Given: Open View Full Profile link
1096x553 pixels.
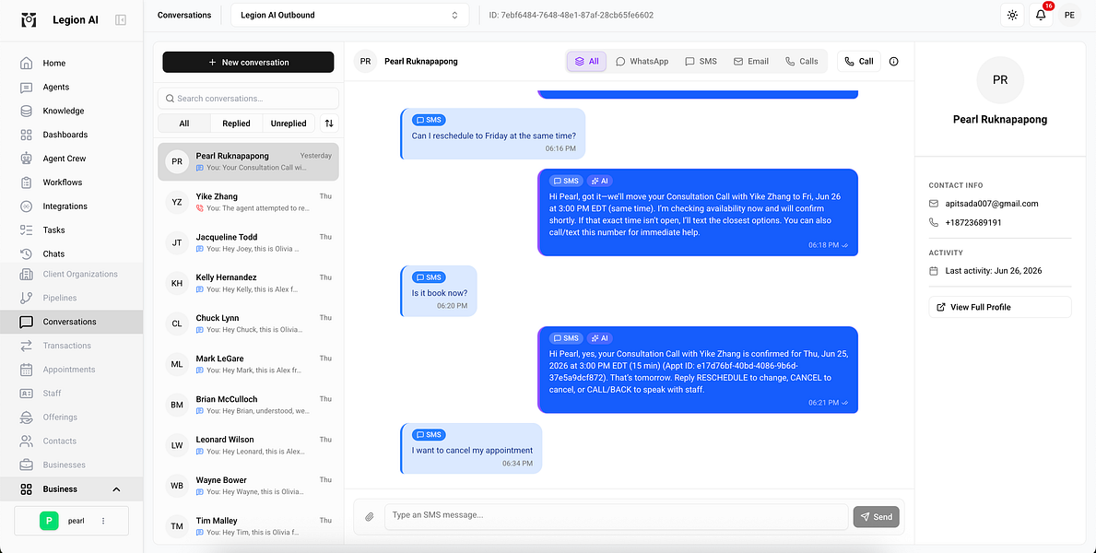Looking at the screenshot, I should (999, 307).
